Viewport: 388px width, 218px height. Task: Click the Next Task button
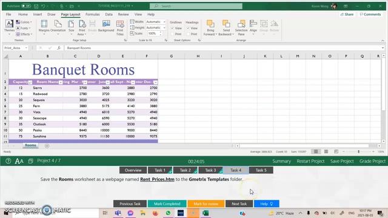click(x=239, y=203)
